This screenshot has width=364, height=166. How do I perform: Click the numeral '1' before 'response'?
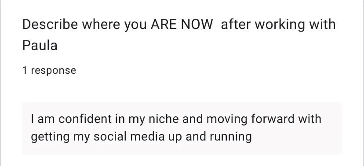pos(25,70)
